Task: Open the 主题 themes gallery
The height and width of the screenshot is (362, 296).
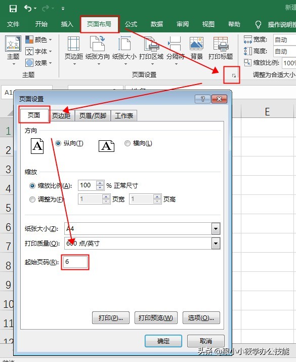Action: point(13,50)
